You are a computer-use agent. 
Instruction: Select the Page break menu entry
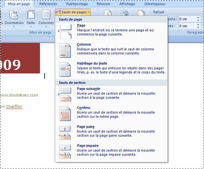click(111, 32)
